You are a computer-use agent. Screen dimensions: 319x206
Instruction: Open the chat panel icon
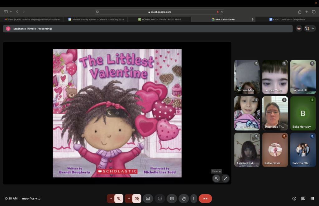pos(303,199)
